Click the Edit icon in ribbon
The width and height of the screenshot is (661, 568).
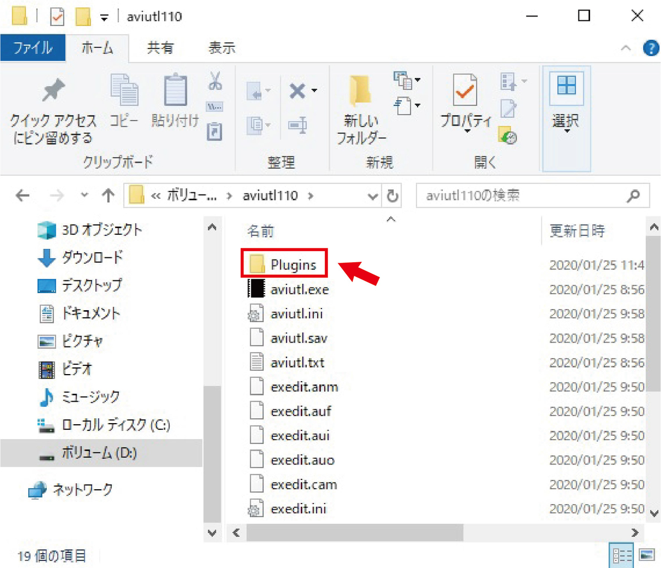pos(508,108)
